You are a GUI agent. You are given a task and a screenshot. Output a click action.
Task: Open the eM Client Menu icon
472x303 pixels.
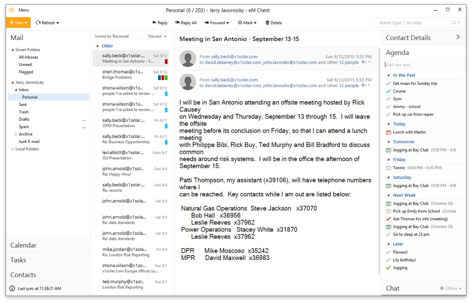(x=12, y=10)
